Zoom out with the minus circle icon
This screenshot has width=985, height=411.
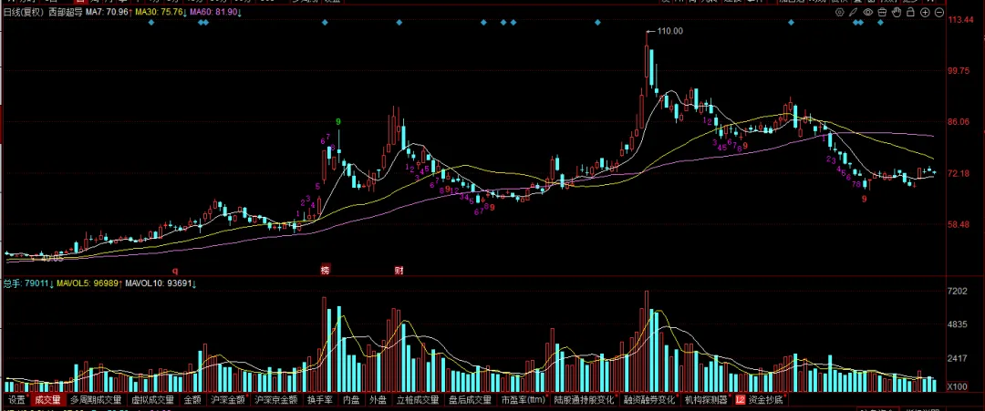point(939,12)
